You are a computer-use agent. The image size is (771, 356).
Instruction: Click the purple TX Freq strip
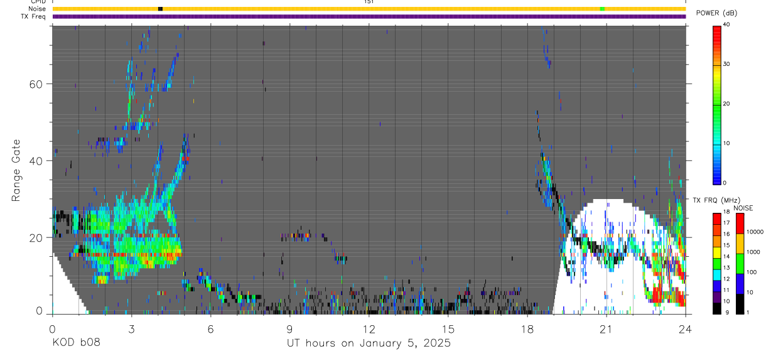[369, 16]
